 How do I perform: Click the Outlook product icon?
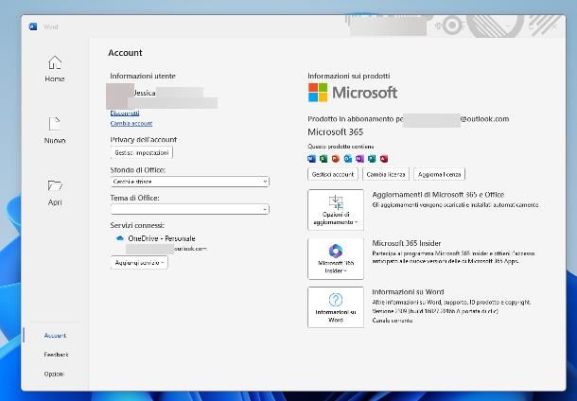click(348, 159)
